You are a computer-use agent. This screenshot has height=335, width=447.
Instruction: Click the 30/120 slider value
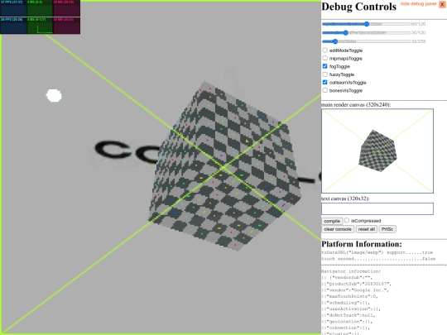[419, 33]
